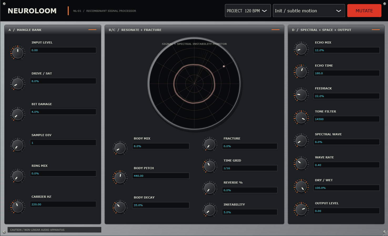Click the RING MIX value field

coord(63,173)
